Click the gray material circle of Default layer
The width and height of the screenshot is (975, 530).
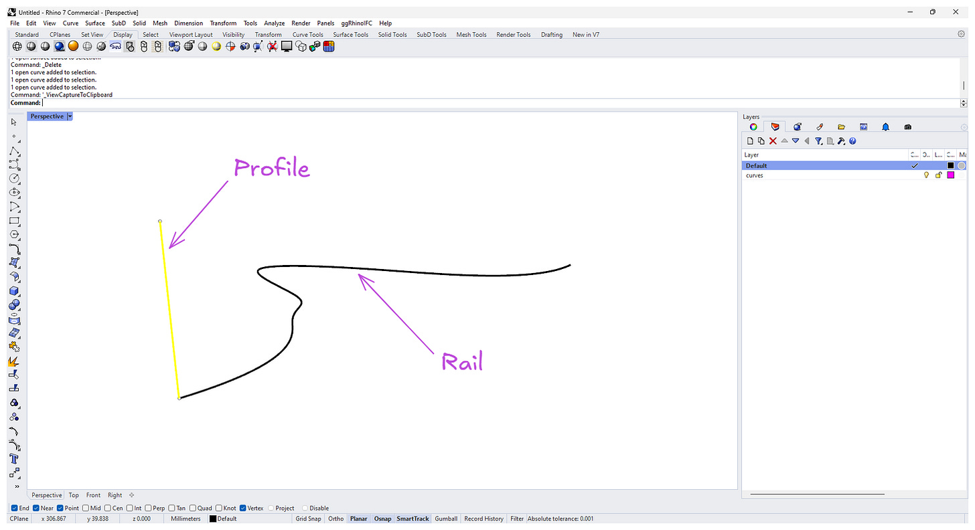pyautogui.click(x=962, y=166)
